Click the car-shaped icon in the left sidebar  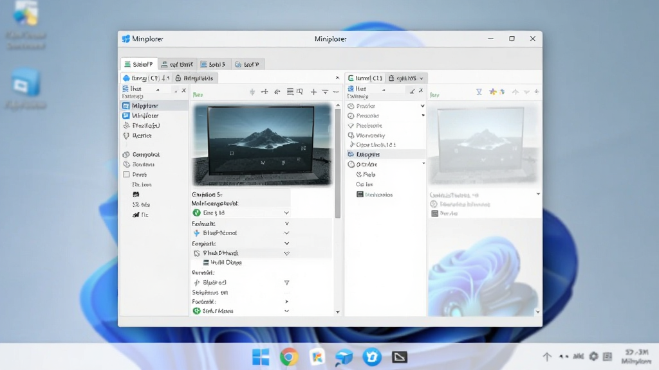click(136, 194)
